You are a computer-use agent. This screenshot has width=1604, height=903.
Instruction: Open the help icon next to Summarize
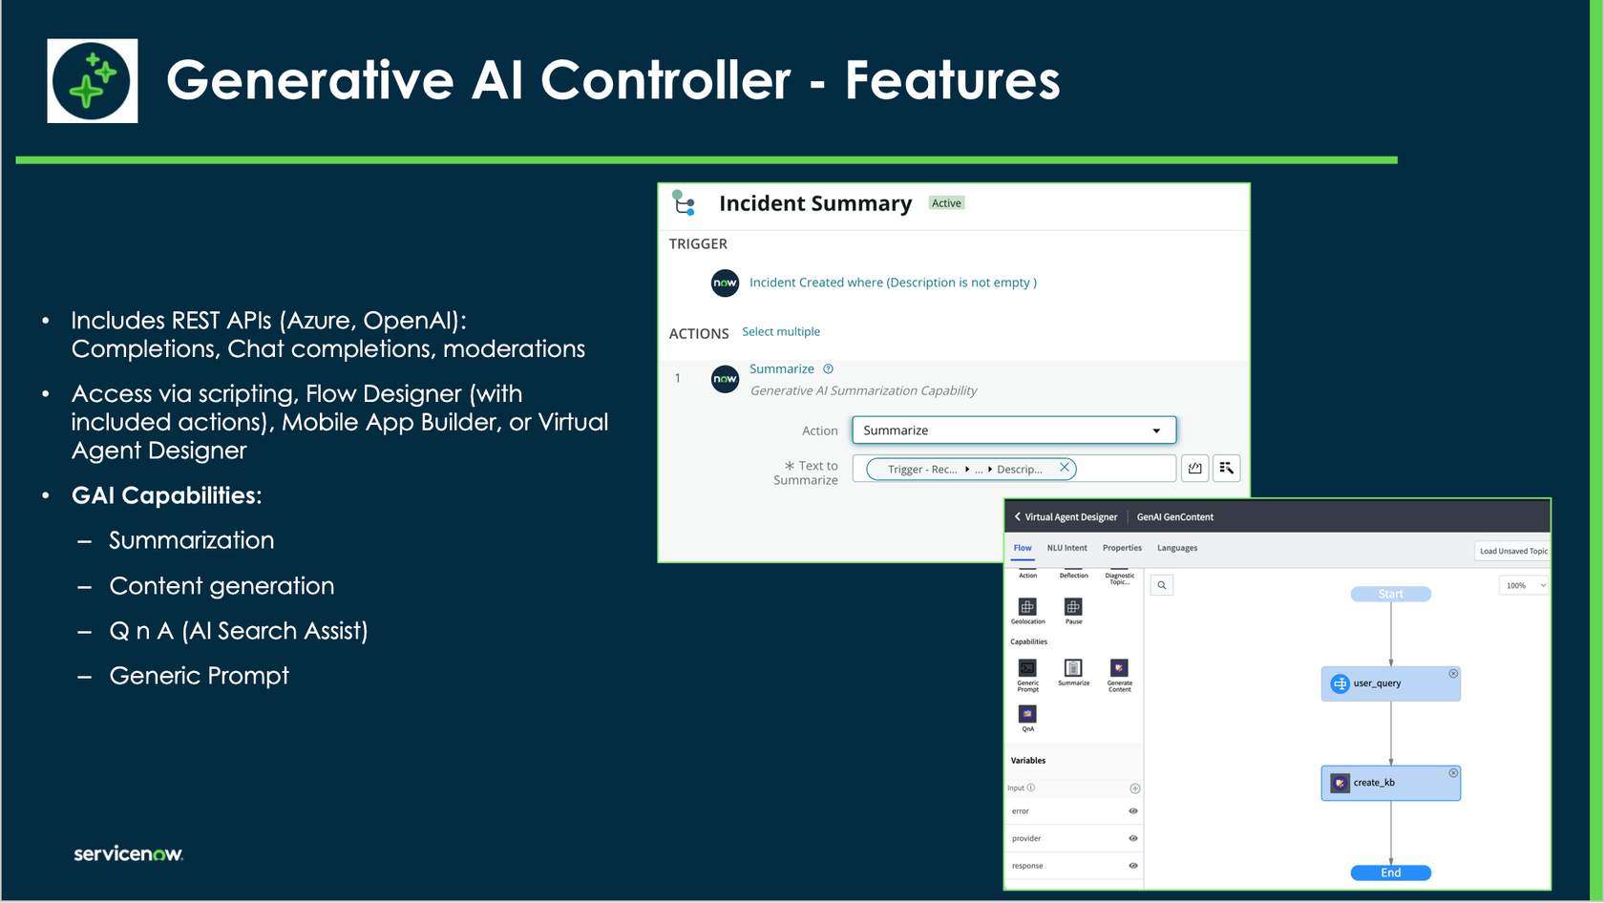(829, 369)
